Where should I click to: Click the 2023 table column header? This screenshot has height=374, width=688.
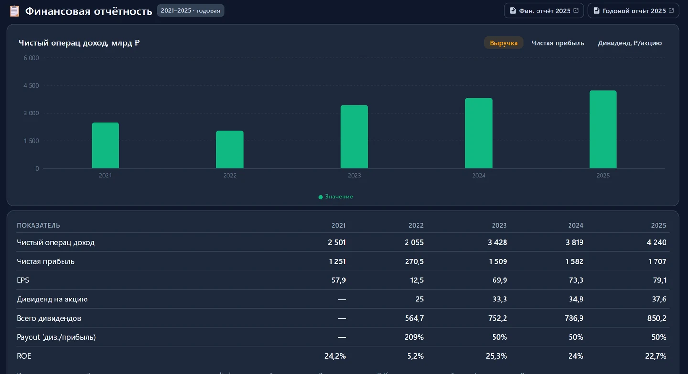[499, 225]
